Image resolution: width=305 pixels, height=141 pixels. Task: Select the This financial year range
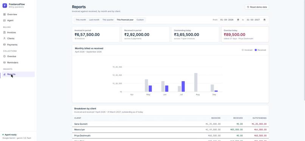click(125, 20)
